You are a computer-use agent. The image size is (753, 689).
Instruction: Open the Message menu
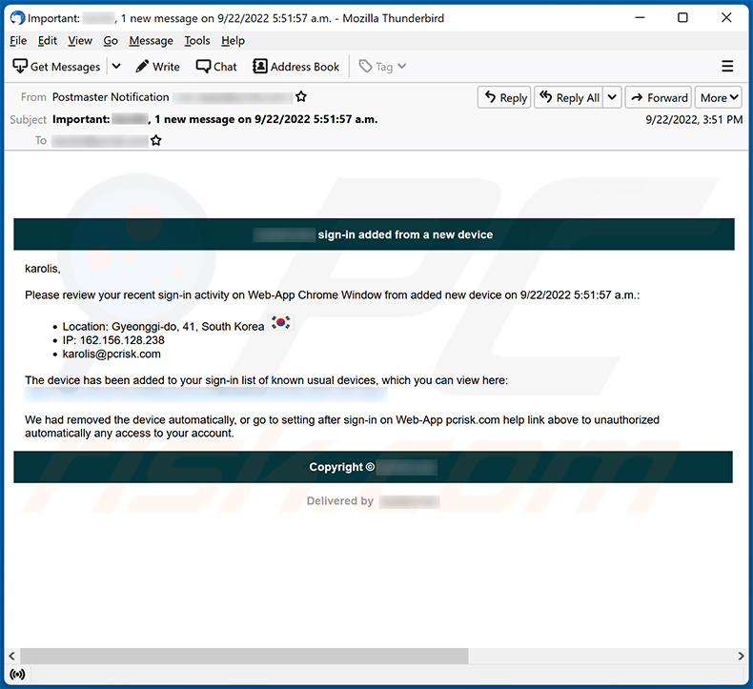151,41
